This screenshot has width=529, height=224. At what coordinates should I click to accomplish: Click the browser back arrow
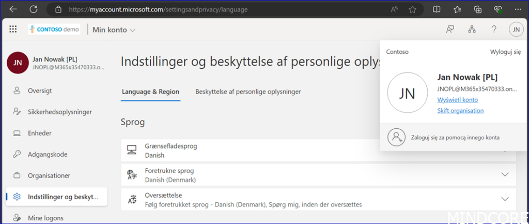point(13,9)
